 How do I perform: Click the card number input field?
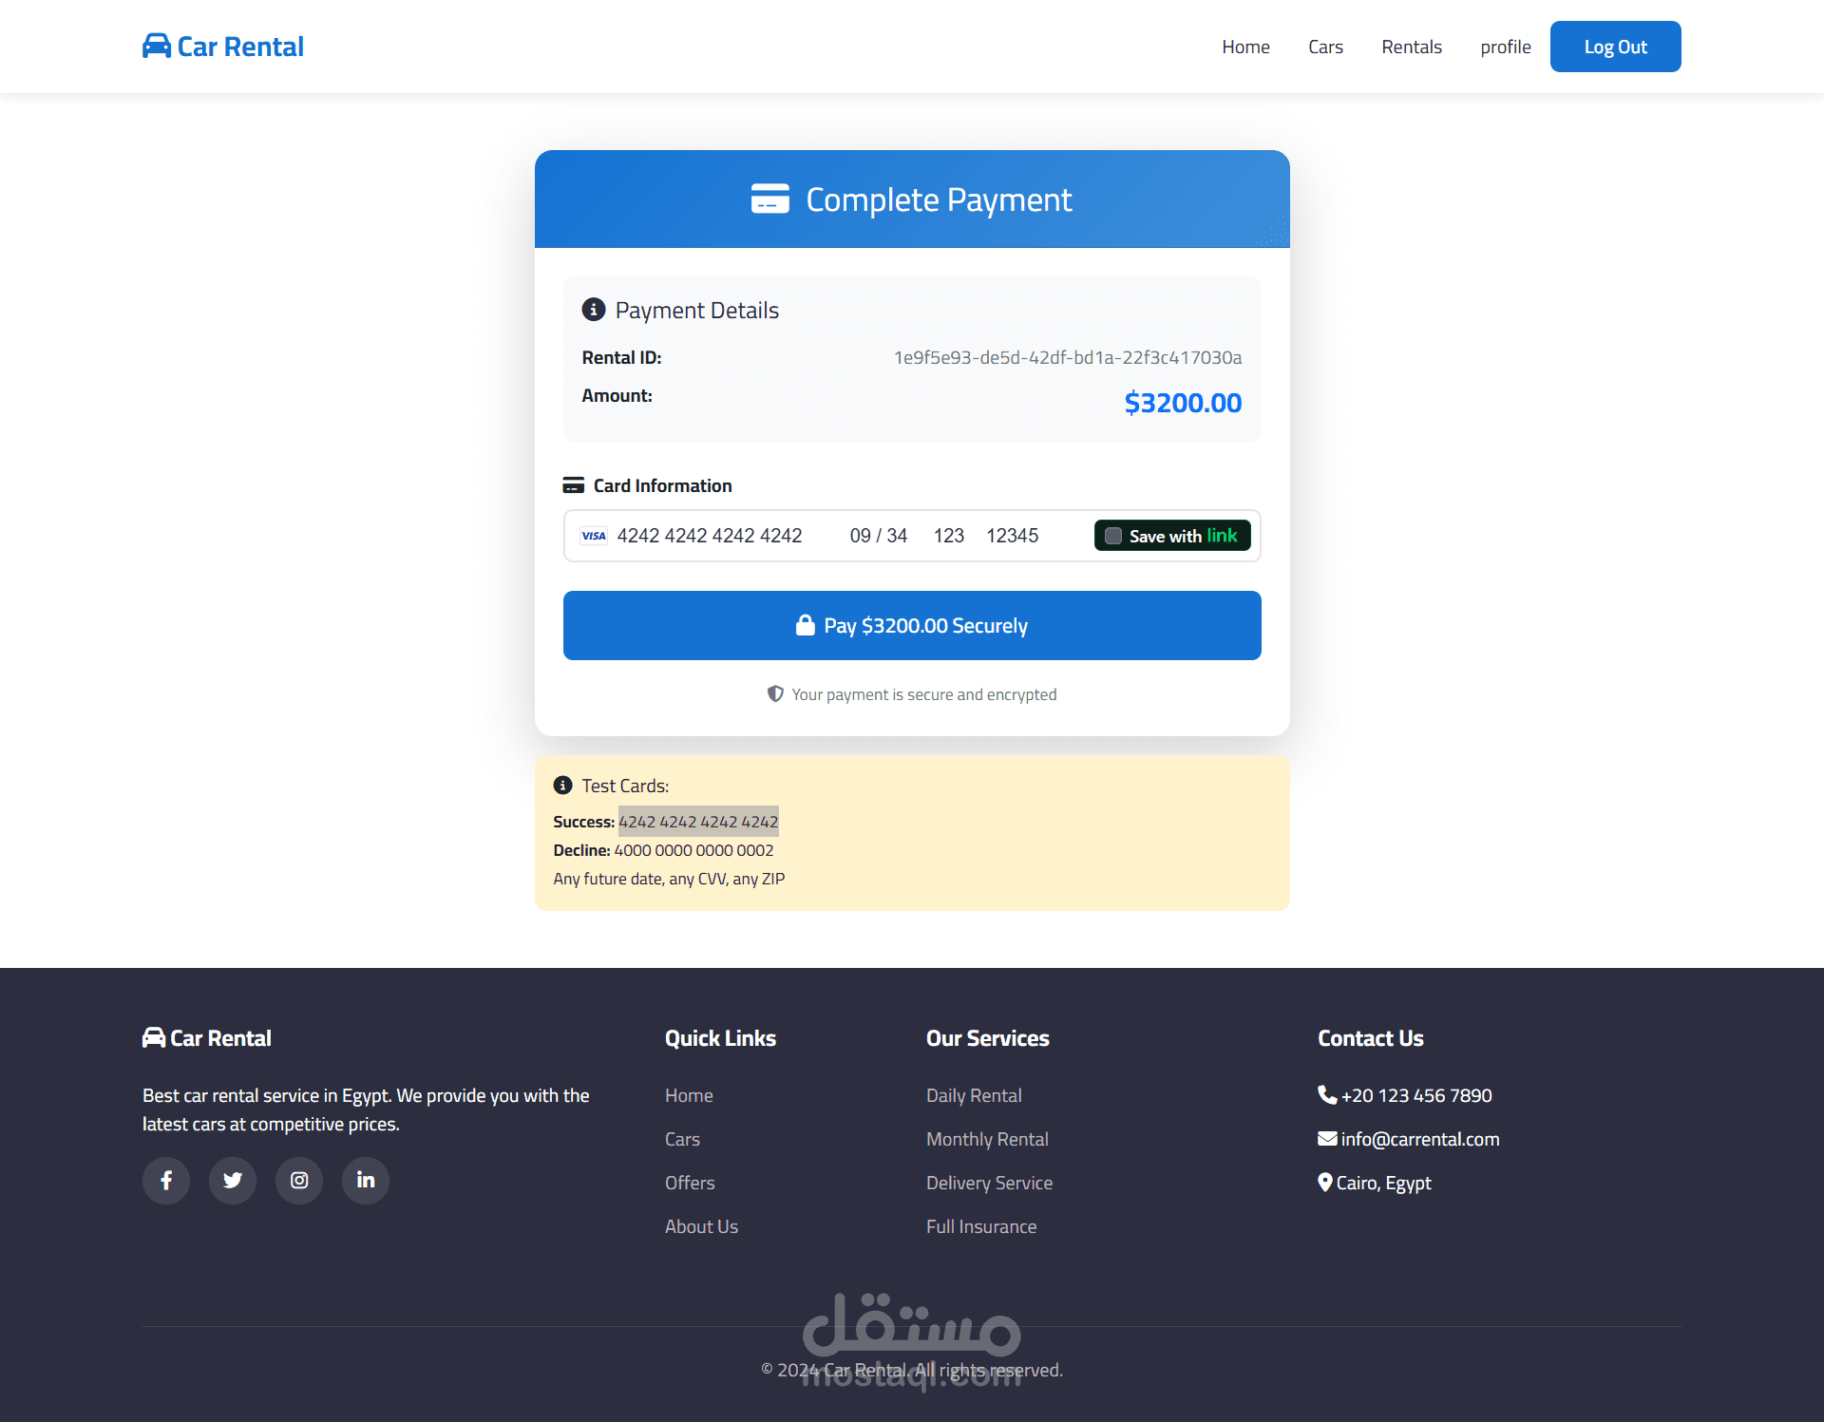coord(710,536)
